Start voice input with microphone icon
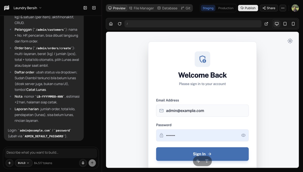Viewport: 303px width, 172px height. coord(83,163)
